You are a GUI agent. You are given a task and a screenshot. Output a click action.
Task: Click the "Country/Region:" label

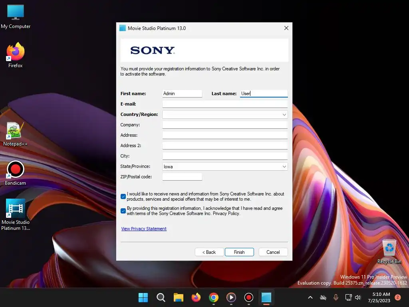point(139,114)
